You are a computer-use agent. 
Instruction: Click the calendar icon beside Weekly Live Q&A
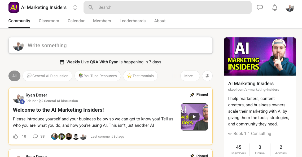pyautogui.click(x=62, y=62)
